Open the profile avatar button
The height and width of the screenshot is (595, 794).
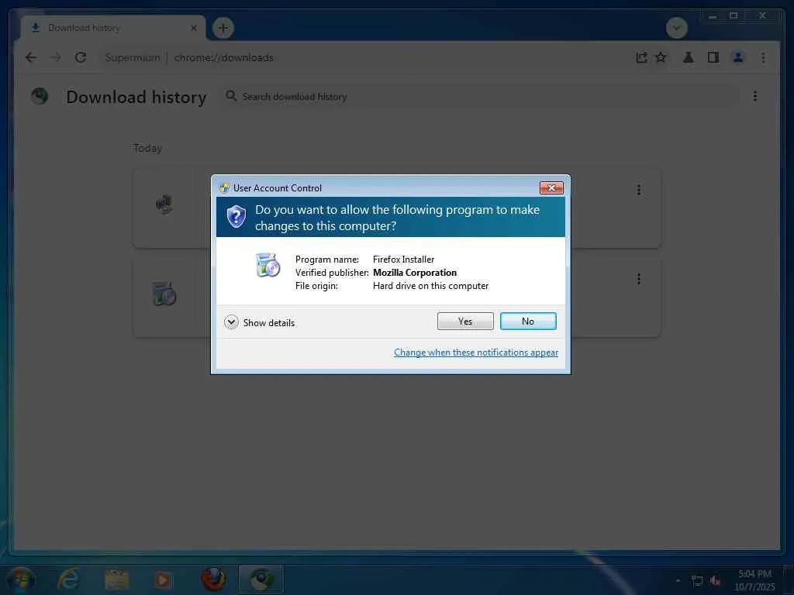(738, 57)
